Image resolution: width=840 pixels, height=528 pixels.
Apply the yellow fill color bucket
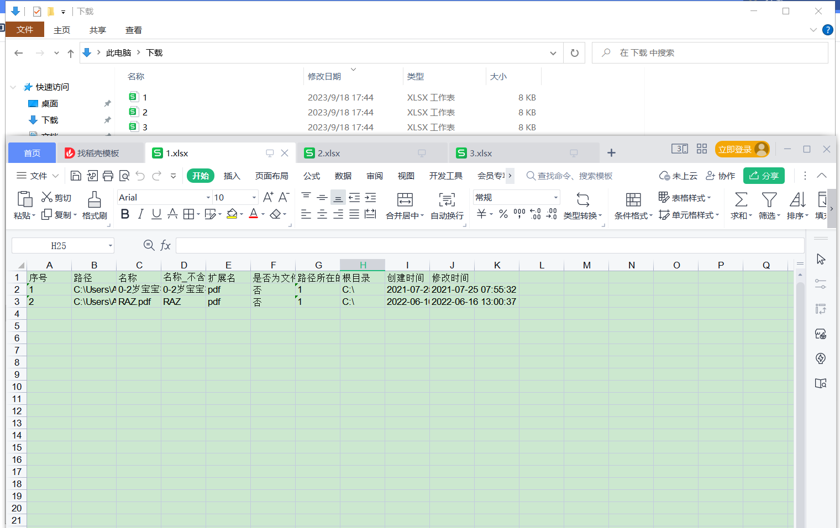(232, 214)
